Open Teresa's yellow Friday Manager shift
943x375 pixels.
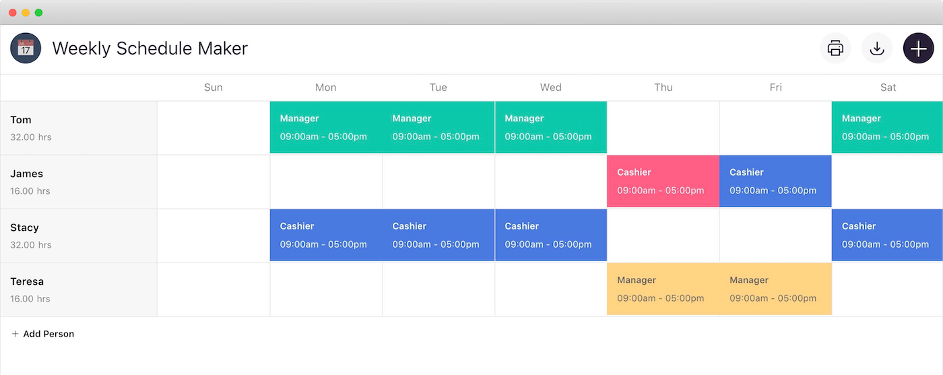coord(775,289)
